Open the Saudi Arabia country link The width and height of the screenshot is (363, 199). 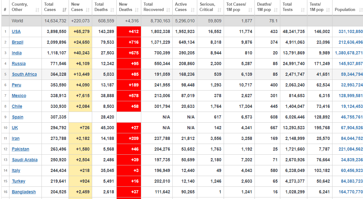(x=25, y=160)
